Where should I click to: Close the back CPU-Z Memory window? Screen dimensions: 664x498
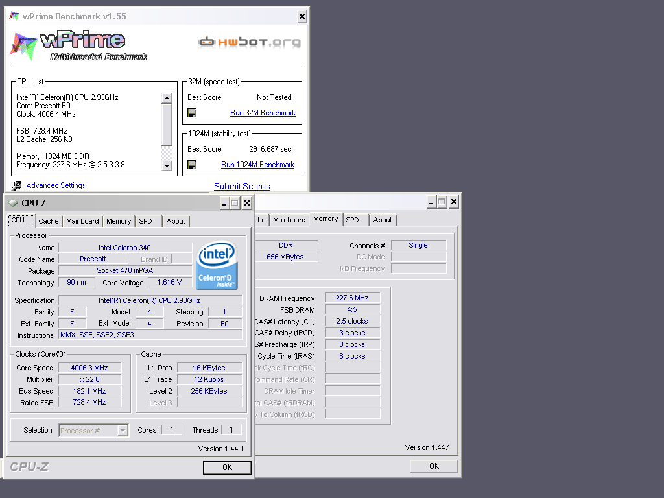click(453, 202)
